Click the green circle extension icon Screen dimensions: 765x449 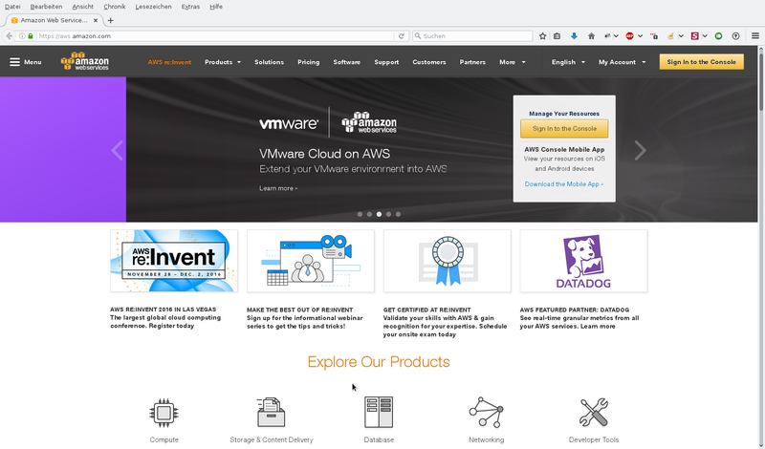pos(719,36)
